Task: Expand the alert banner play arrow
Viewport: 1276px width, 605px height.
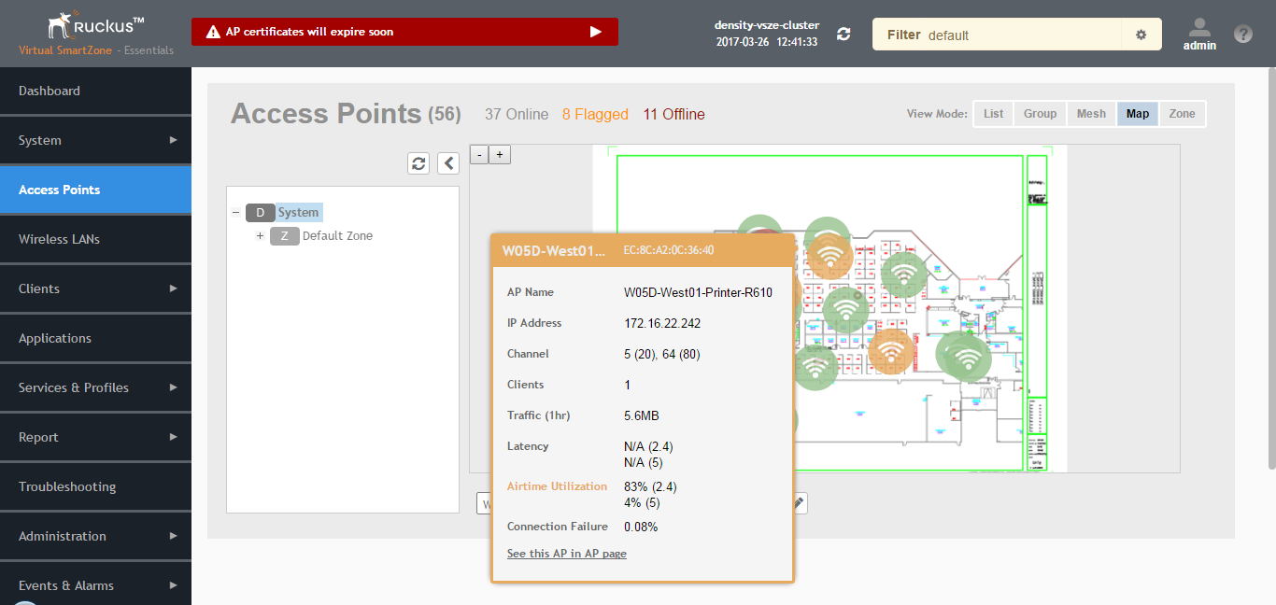Action: pos(596,32)
